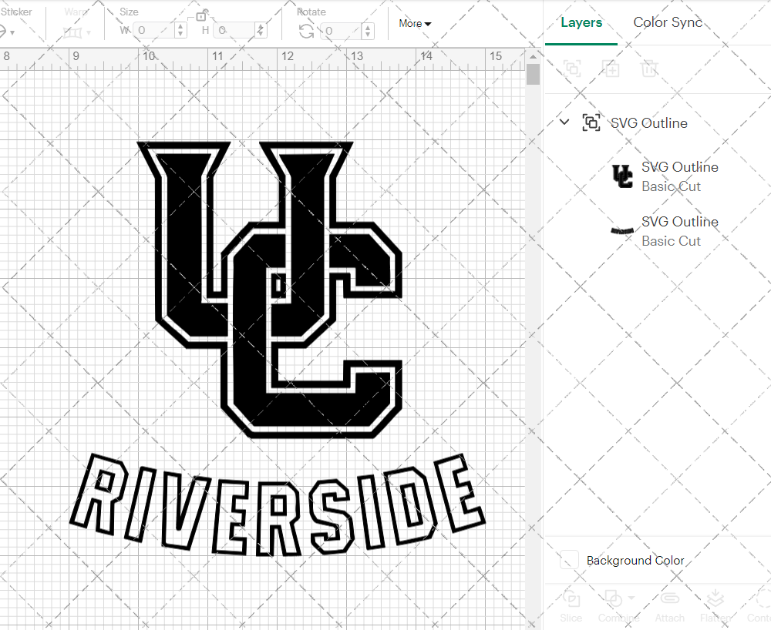Screen dimensions: 771x630
Task: Select the RIVERSIDE text layer thumbnail
Action: [621, 231]
